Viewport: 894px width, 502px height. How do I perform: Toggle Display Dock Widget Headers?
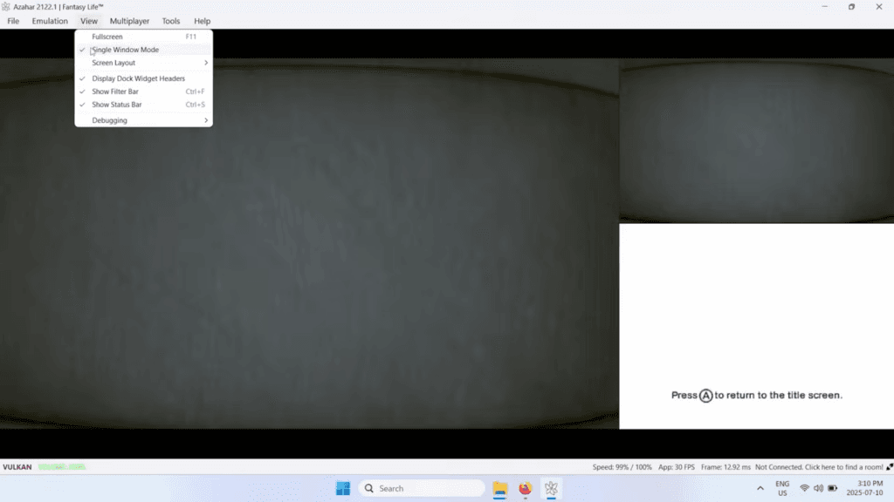pos(144,78)
